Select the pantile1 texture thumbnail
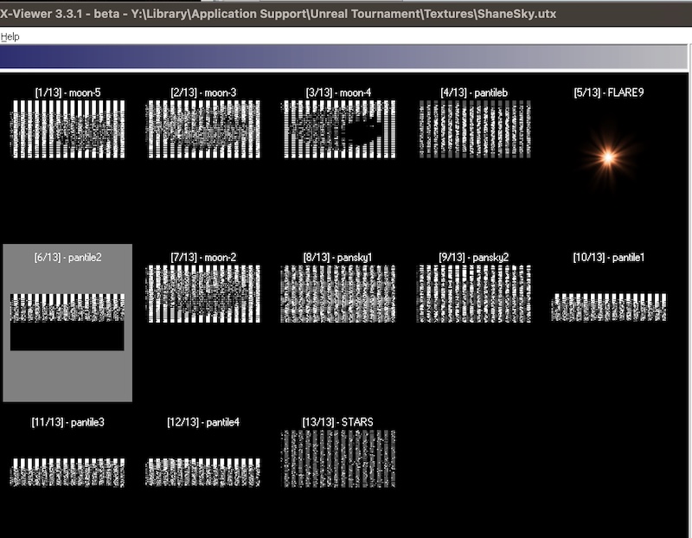This screenshot has width=692, height=538. (x=609, y=307)
